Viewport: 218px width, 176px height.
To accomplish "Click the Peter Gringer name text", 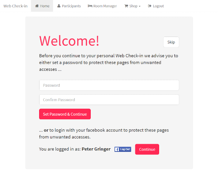I will click(96, 149).
